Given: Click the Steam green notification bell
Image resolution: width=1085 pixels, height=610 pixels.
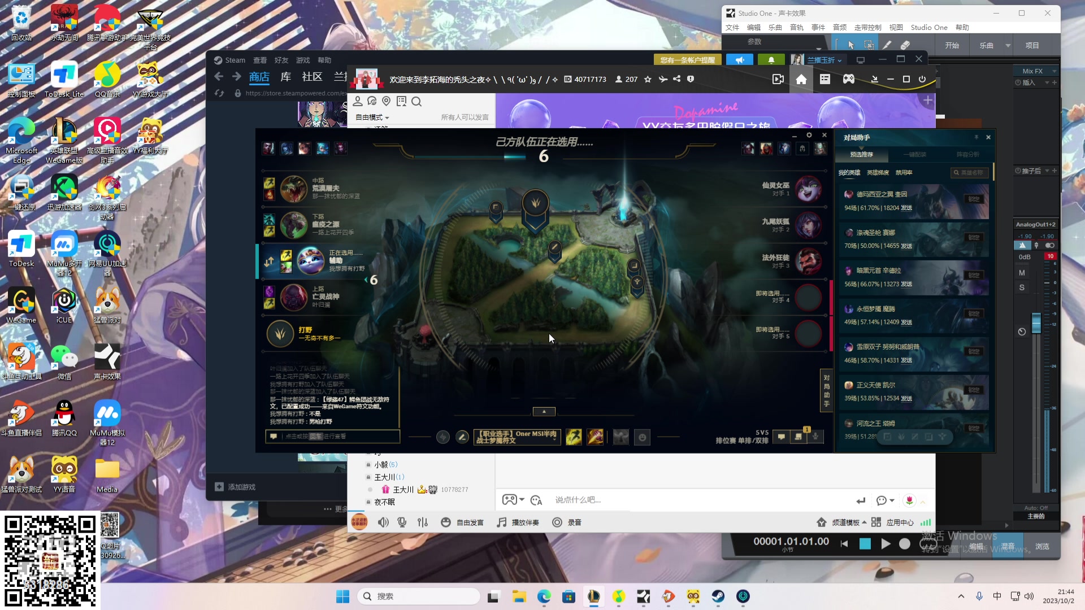Looking at the screenshot, I should click(771, 60).
